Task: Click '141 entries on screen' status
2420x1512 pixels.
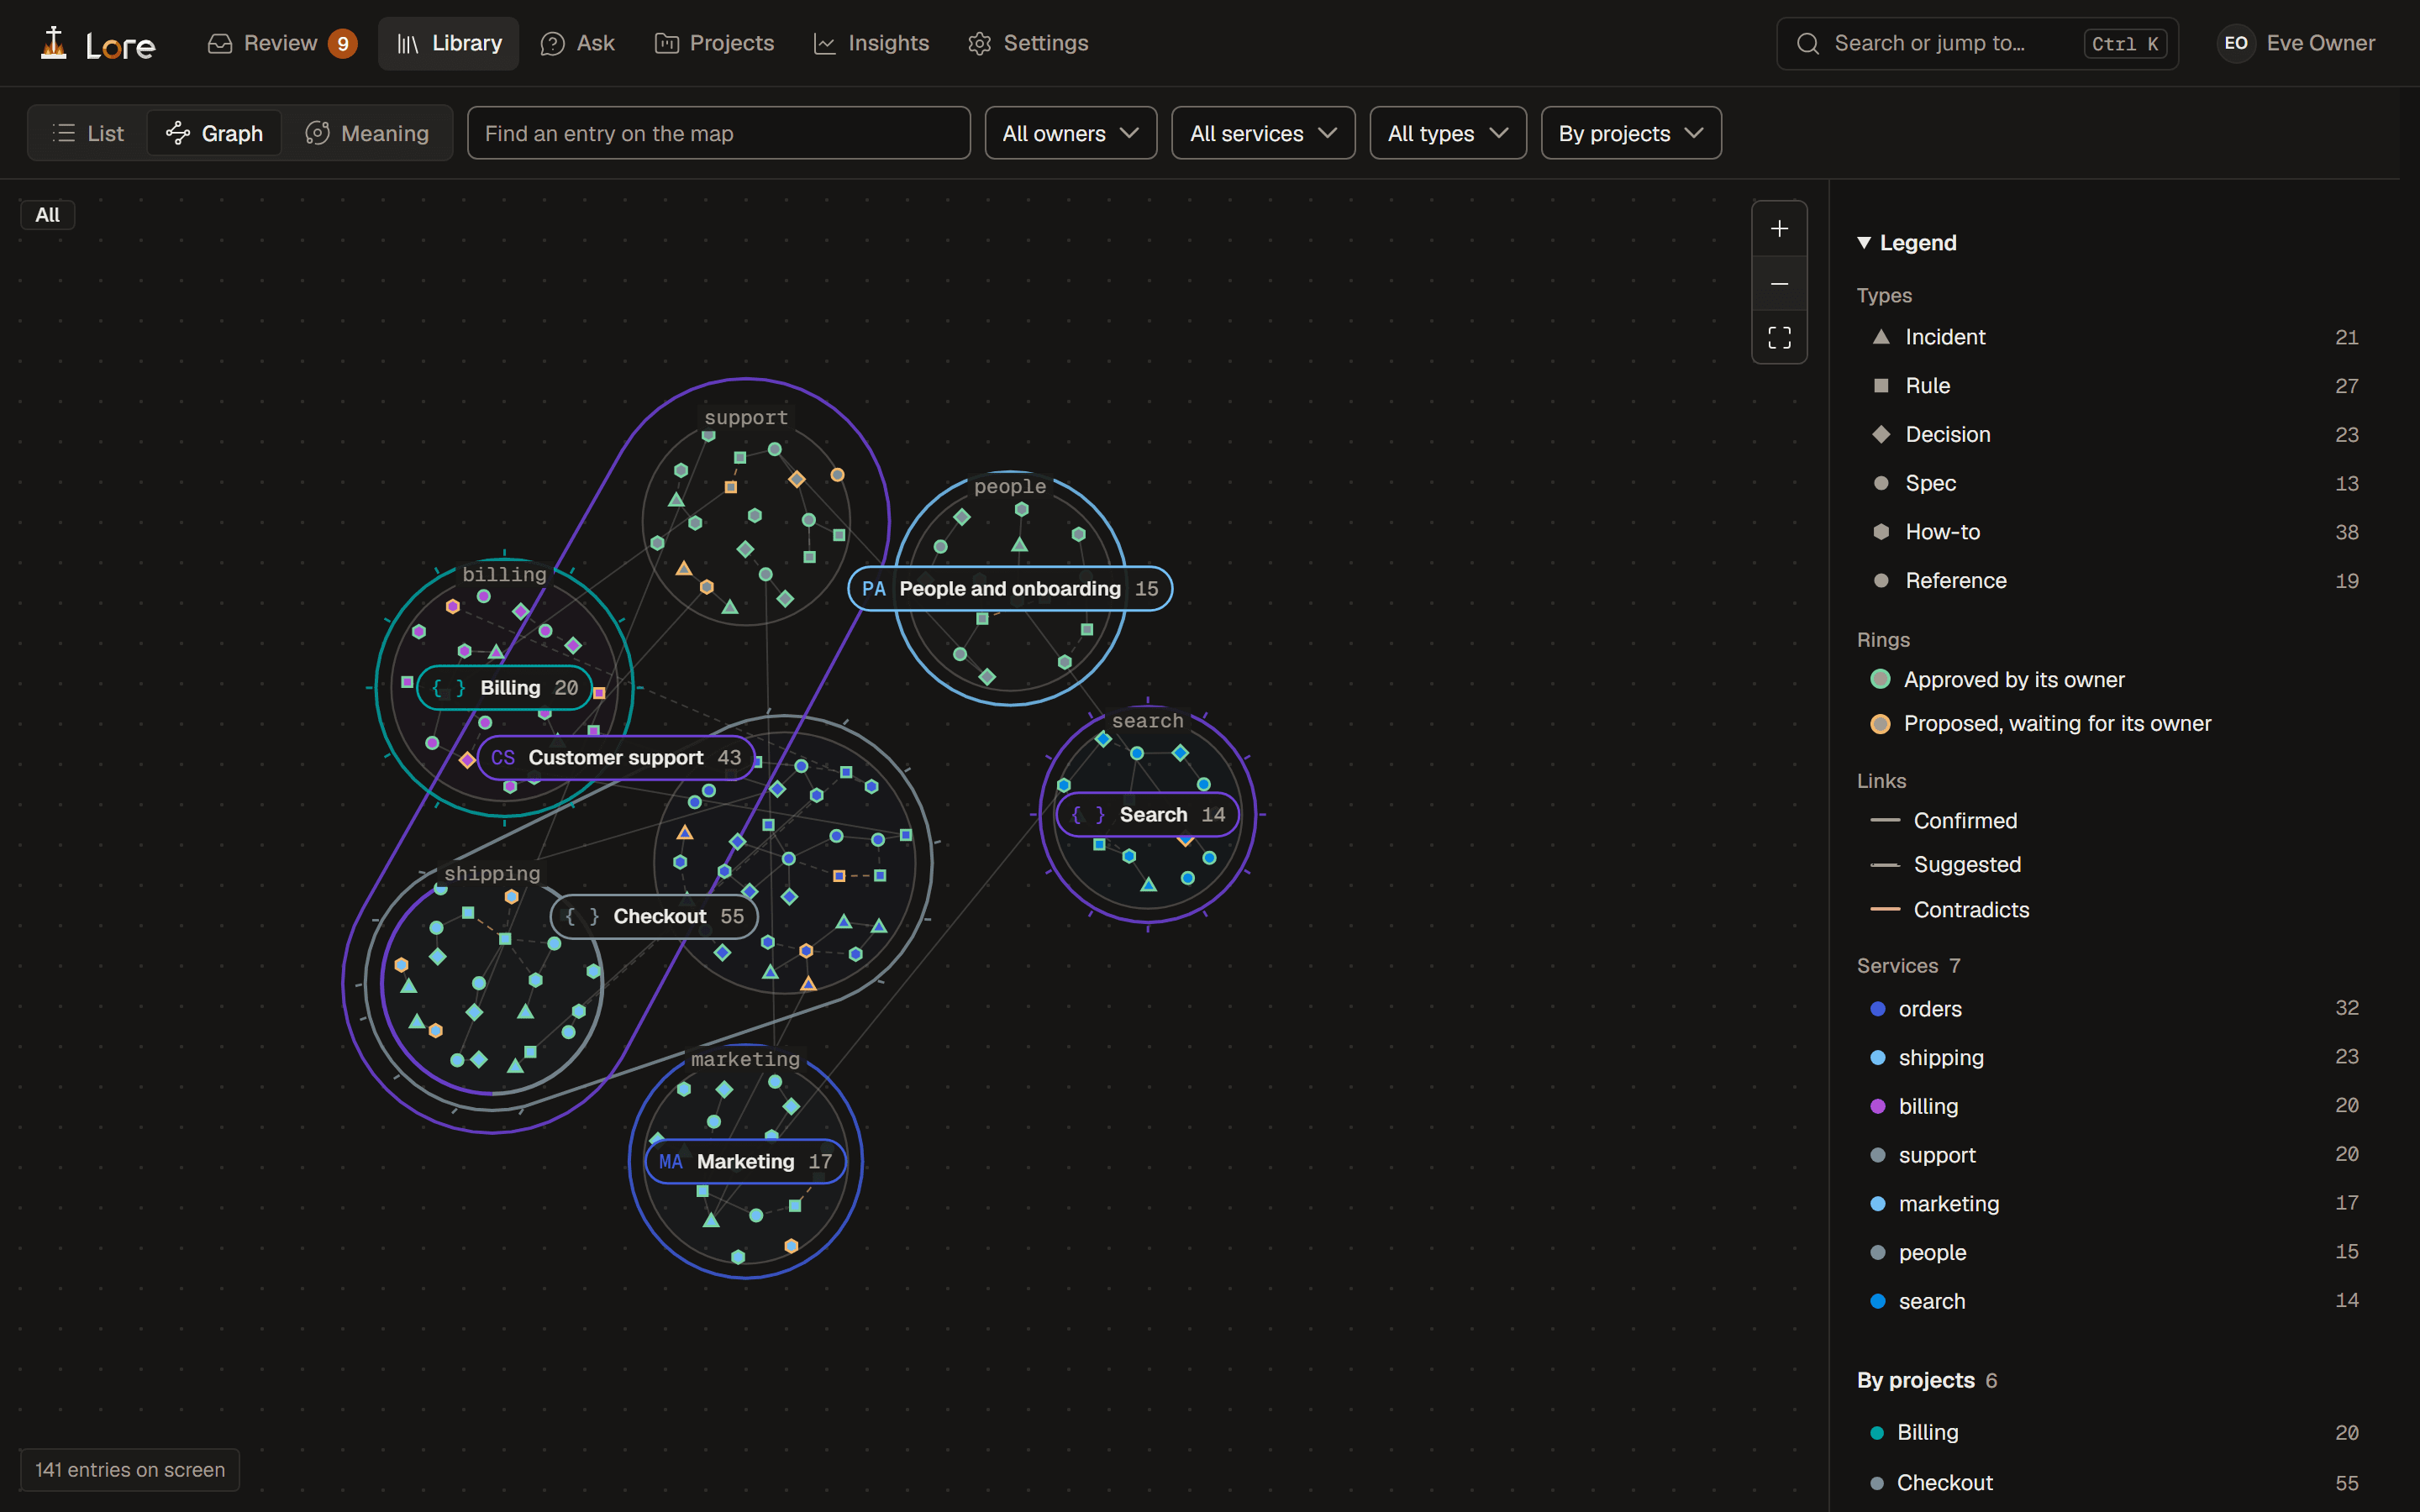Action: click(130, 1470)
